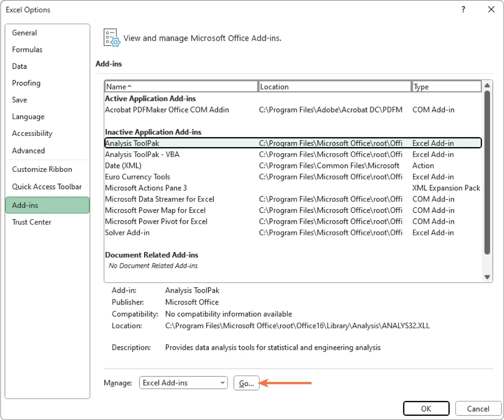Screen dimensions: 504x420
Task: Click the Go button next to Manage
Action: [x=246, y=383]
